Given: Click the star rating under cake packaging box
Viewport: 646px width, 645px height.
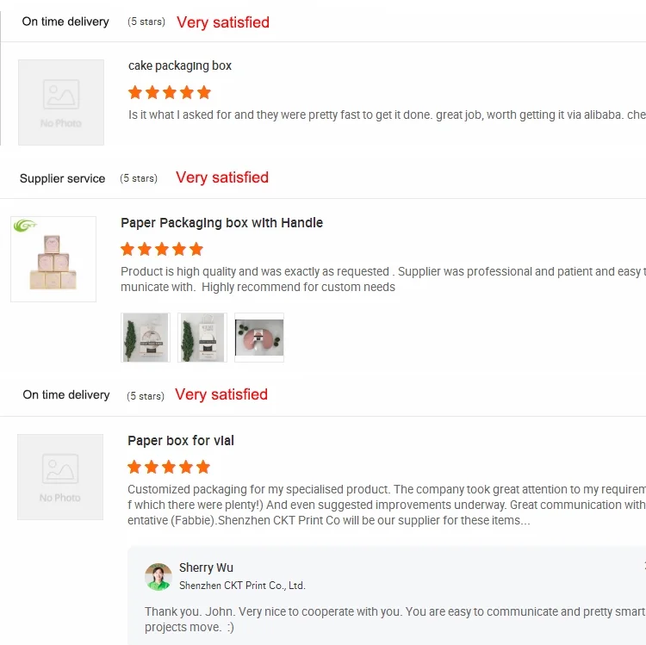Looking at the screenshot, I should 170,92.
